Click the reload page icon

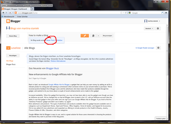pyautogui.click(x=126, y=13)
